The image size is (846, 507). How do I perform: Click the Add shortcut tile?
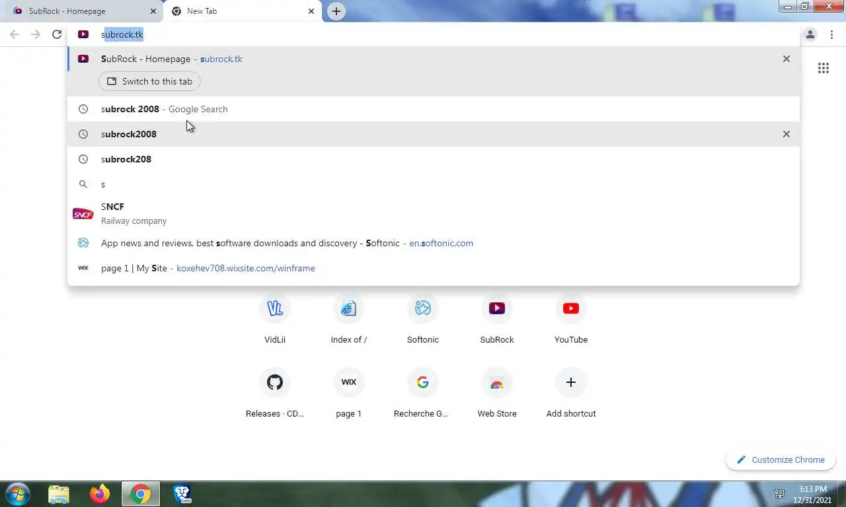(571, 393)
